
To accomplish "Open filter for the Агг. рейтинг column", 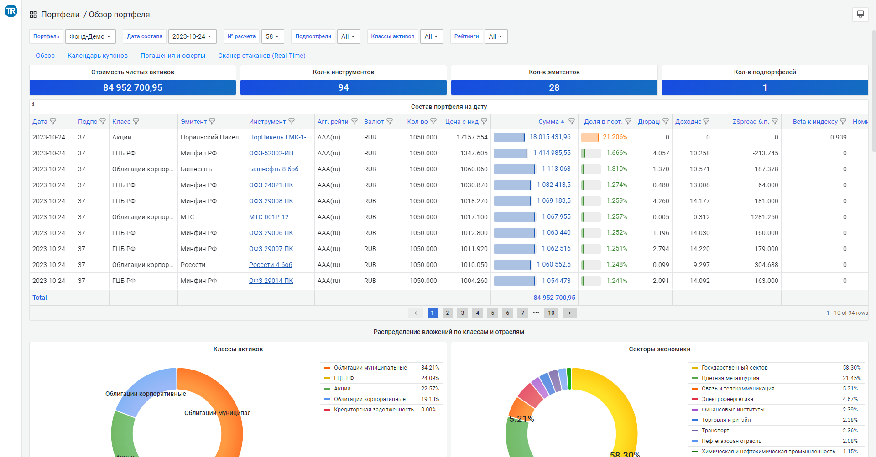I will tap(355, 122).
